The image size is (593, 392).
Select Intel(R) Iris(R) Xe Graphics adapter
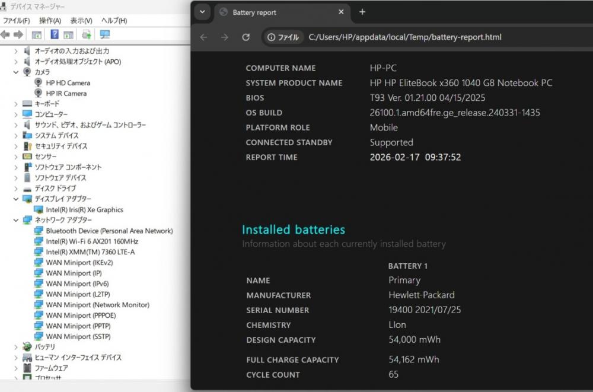click(x=84, y=209)
